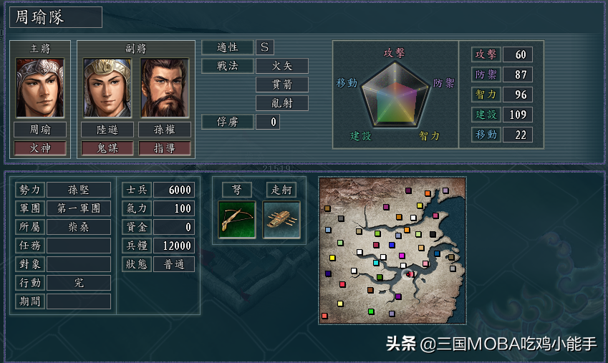Click the 適性 S rank box
Viewport: 608px width, 363px height.
265,47
